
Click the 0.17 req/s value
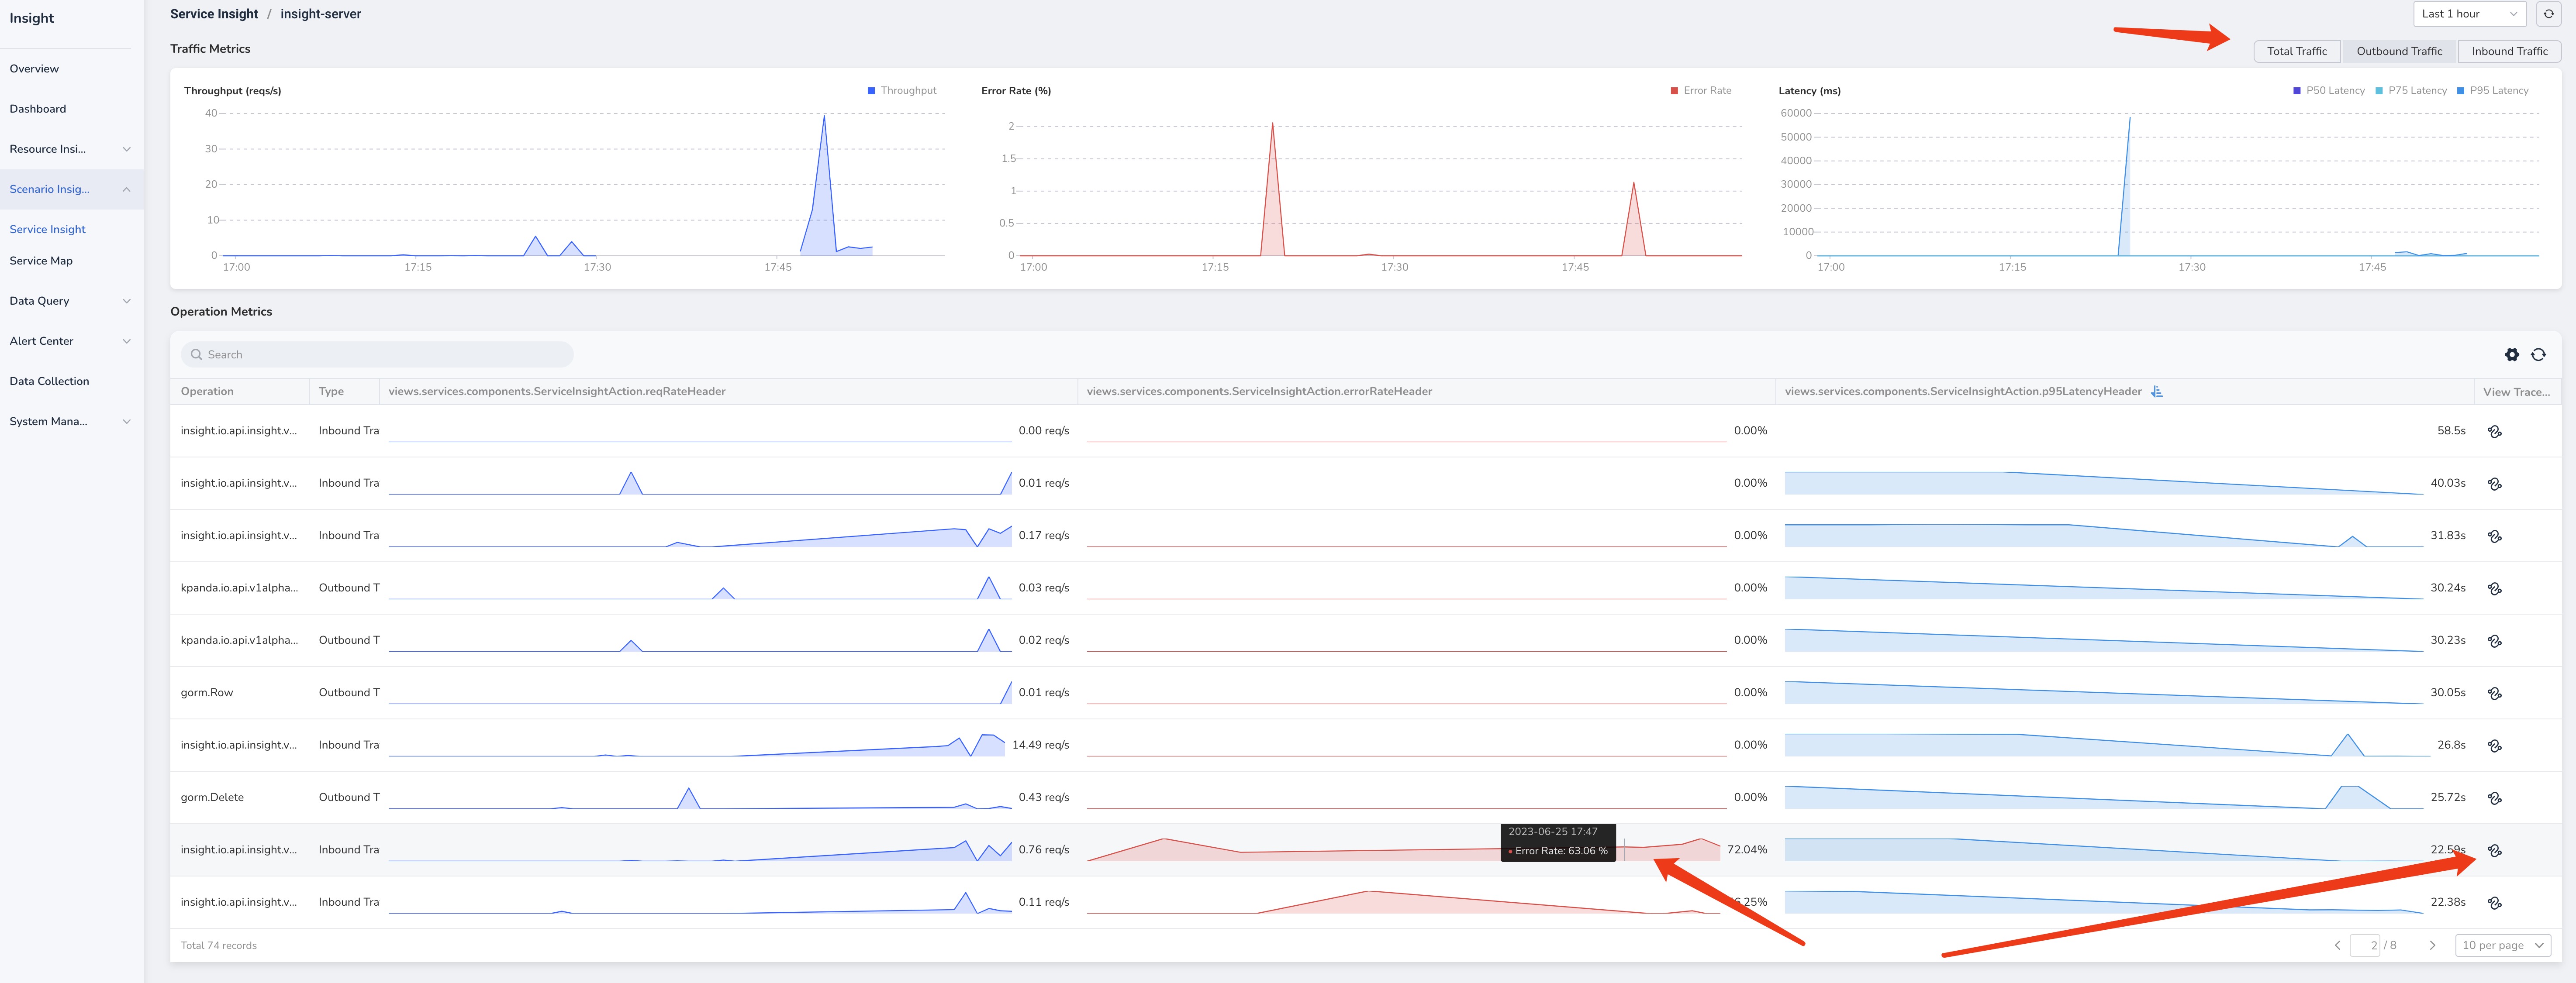(1043, 536)
